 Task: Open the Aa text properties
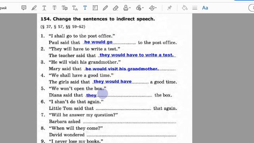click(205, 8)
